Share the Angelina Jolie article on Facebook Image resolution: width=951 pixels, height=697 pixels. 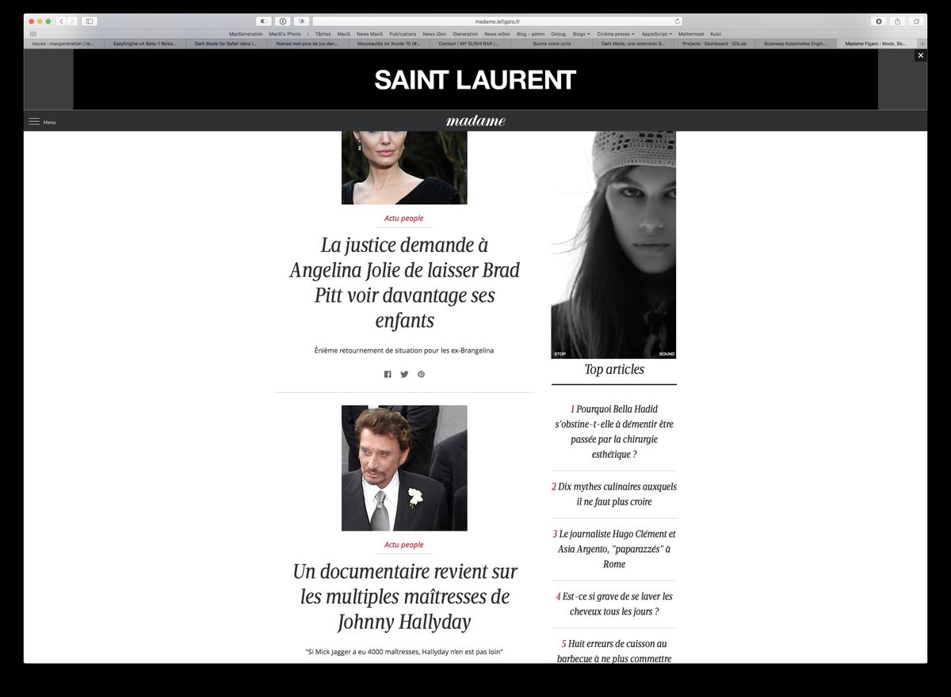point(388,374)
